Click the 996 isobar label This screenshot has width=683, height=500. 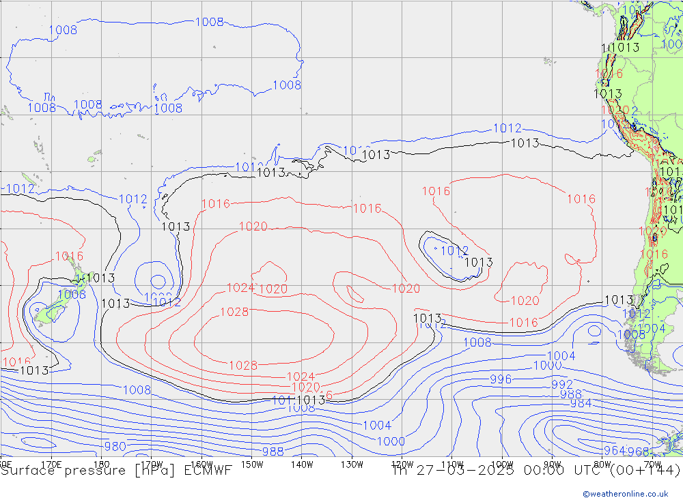(x=501, y=379)
